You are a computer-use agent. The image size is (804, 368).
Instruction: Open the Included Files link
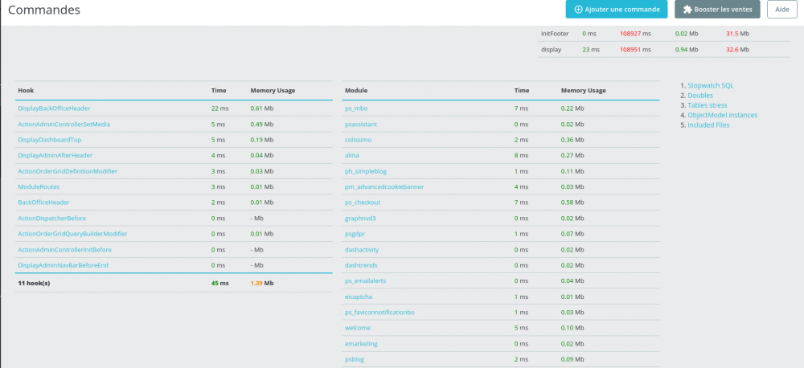(708, 125)
